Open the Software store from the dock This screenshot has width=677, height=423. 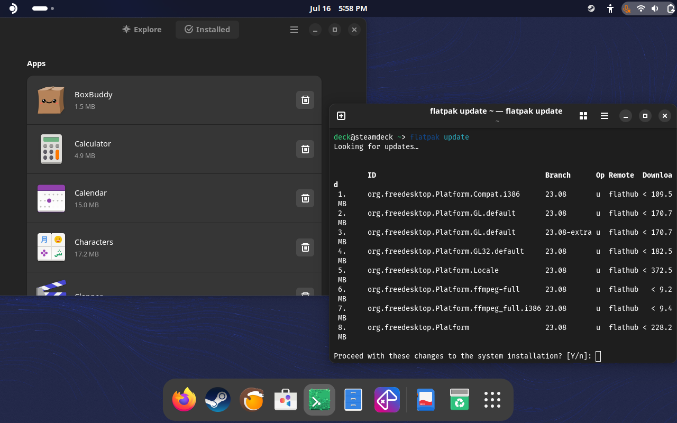(x=286, y=400)
